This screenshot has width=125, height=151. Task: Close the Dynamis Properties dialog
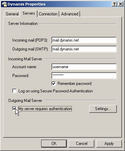[121, 4]
